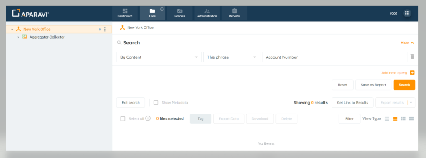Viewport: 426px width, 158px height.
Task: Click the Select All info icon
Action: coord(148,118)
